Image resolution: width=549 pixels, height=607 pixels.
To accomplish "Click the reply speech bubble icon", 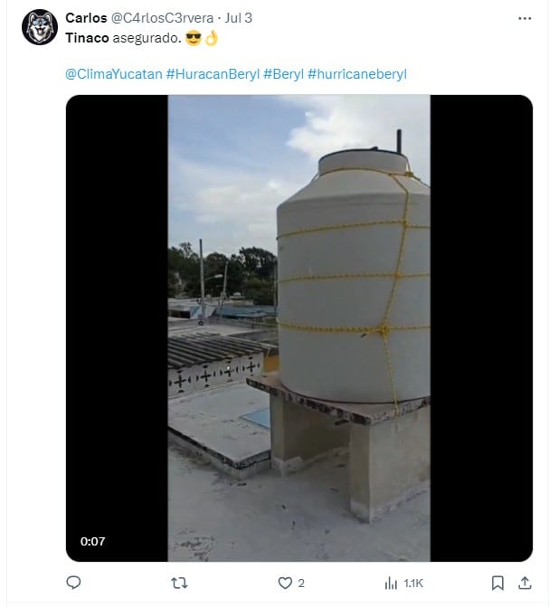I will tap(74, 583).
